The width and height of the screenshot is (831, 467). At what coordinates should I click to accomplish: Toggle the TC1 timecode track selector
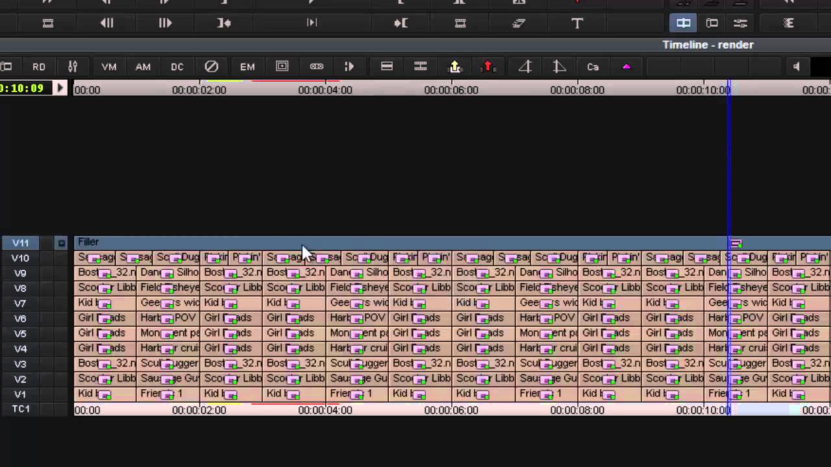tap(20, 409)
